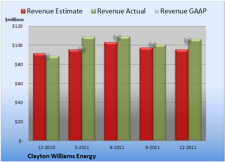Click the '$40' axis value

tap(19, 102)
